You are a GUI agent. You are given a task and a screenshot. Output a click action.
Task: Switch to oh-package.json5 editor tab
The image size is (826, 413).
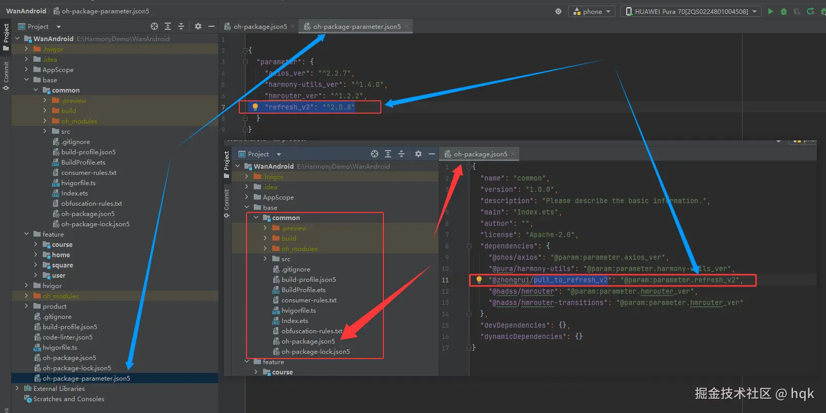tap(260, 27)
